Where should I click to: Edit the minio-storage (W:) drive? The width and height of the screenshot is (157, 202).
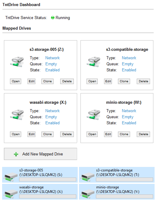pos(108,134)
